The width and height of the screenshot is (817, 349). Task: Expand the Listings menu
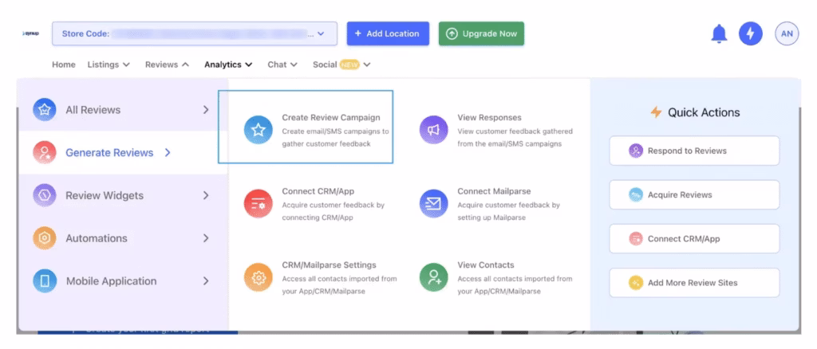109,65
